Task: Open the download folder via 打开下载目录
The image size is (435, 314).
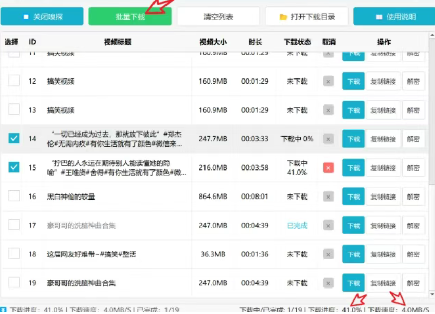Action: click(306, 17)
